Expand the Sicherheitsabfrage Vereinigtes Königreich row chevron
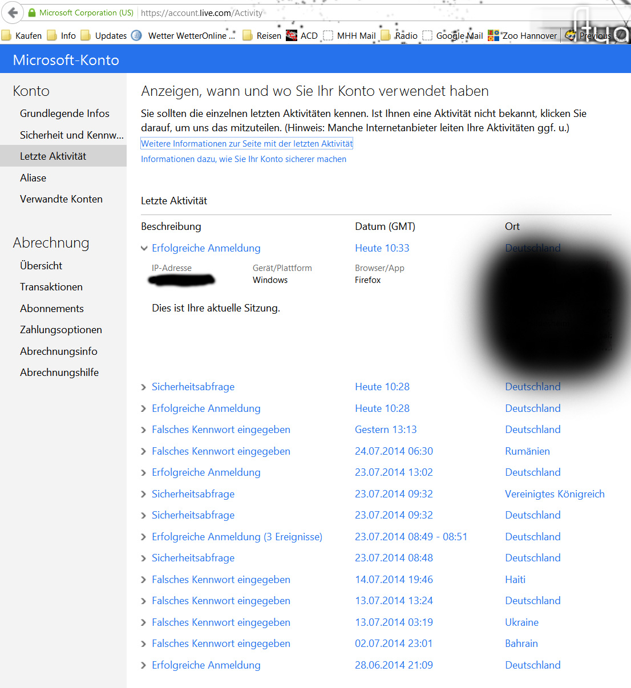The height and width of the screenshot is (688, 631). coord(144,494)
